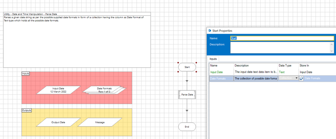The height and width of the screenshot is (139, 336).
Task: Click the Start Properties window icon
Action: tap(210, 31)
